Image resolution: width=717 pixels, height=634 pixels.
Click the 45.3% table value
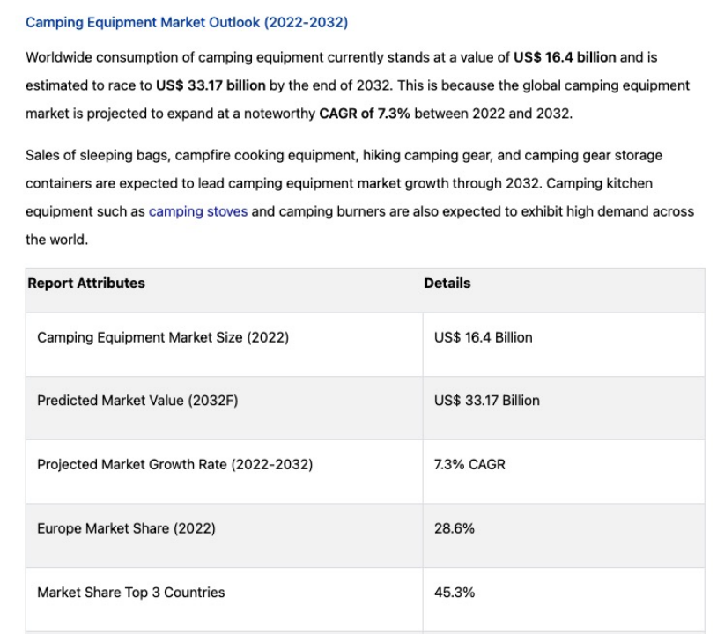tap(455, 592)
